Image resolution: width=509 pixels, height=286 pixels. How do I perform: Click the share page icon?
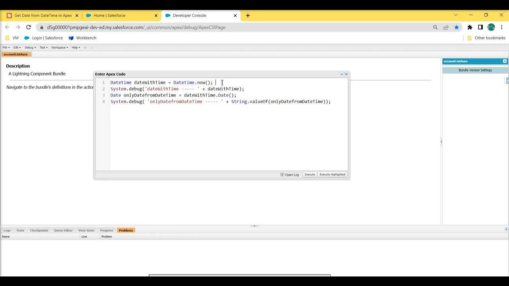tap(446, 27)
